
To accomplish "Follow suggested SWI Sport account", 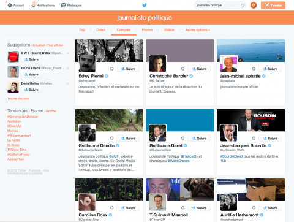I will coord(31,59).
